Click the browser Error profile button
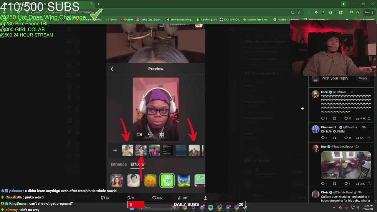377x212 pixels. [369, 12]
